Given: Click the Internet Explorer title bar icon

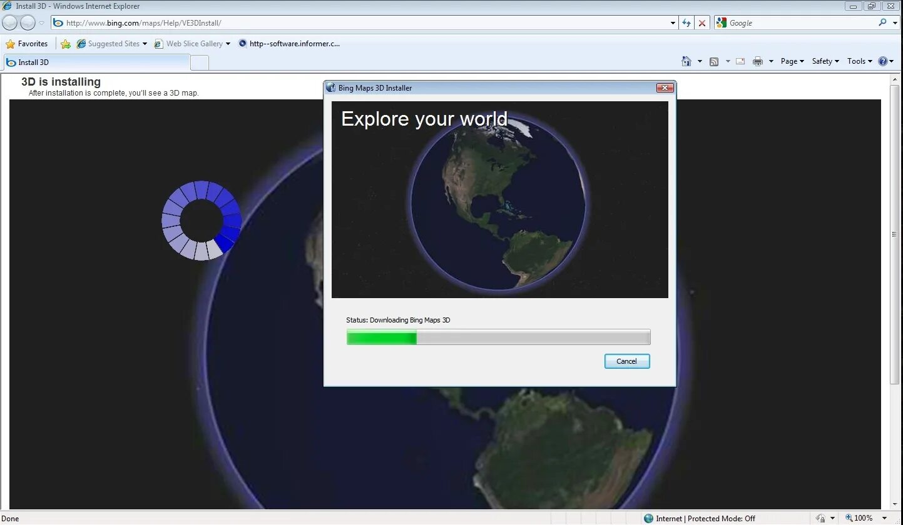Looking at the screenshot, I should click(x=8, y=6).
